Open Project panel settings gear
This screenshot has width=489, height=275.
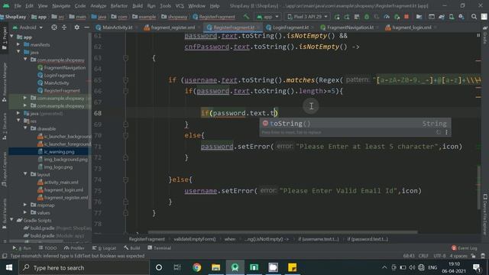tap(76, 27)
